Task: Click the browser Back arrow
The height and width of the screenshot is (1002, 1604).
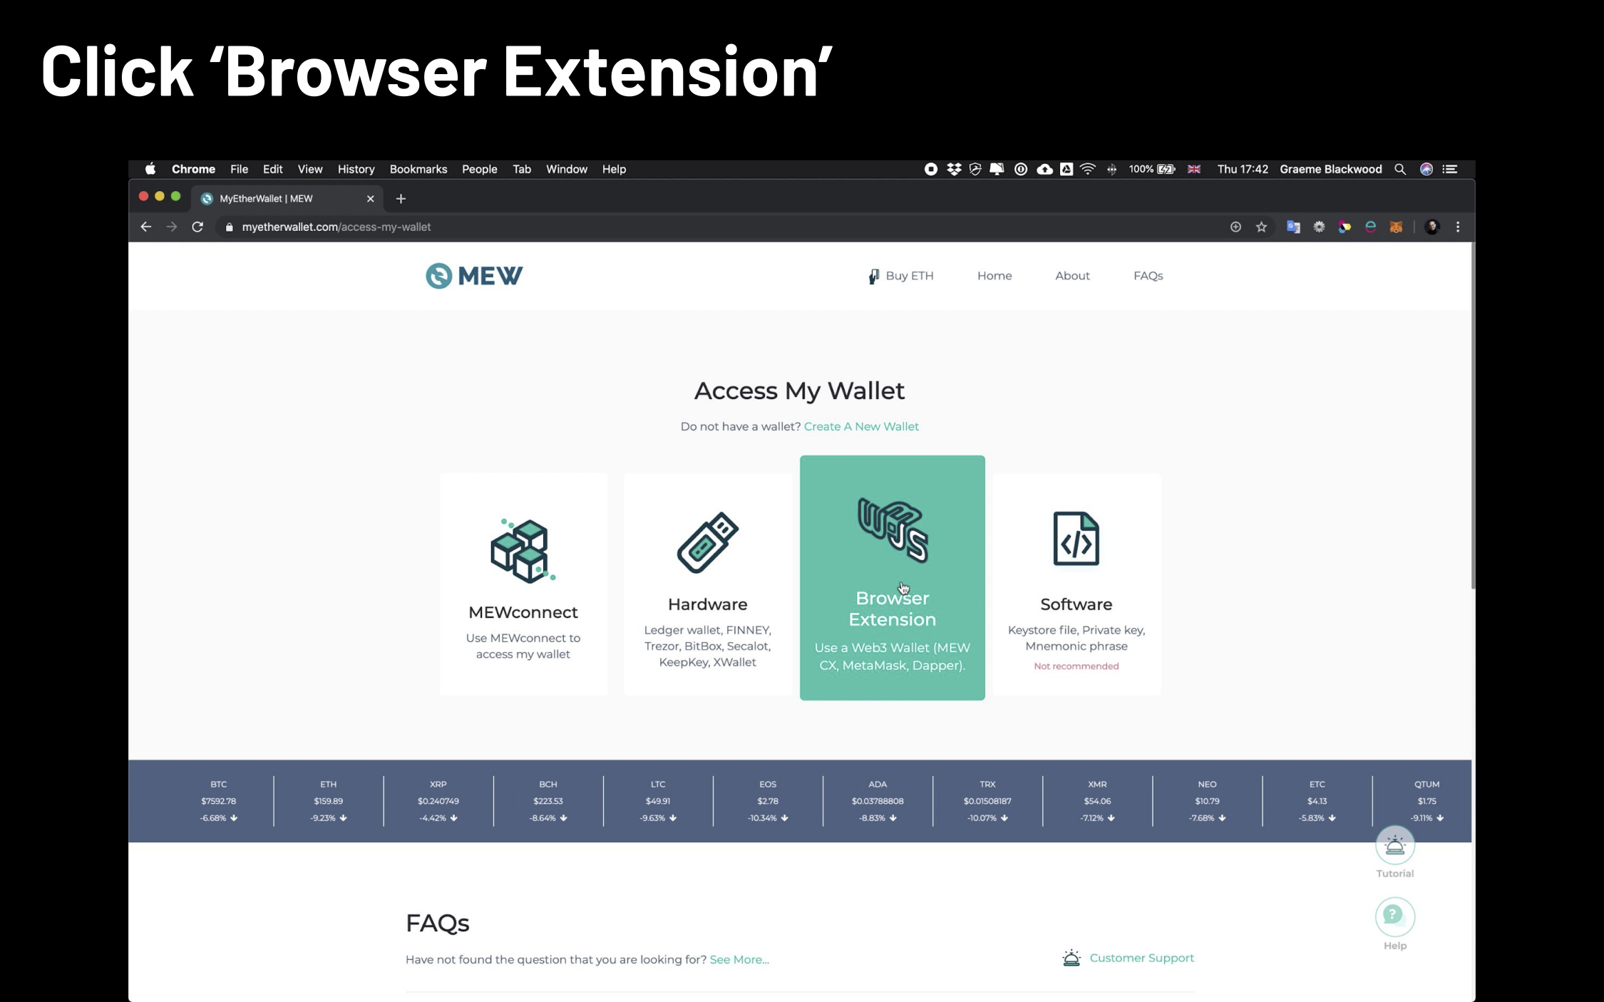Action: 145,227
